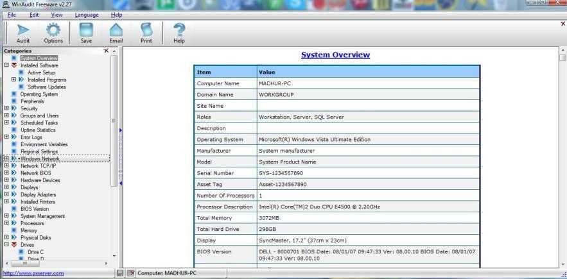Select Software Updates tree item
The width and height of the screenshot is (567, 279).
tap(47, 87)
